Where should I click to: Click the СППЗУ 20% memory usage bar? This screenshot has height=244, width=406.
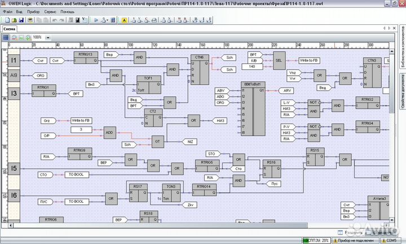[x=316, y=240]
